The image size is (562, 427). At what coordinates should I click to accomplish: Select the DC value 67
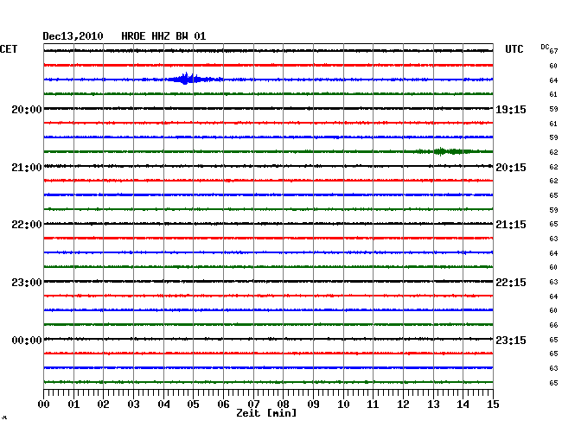553,51
